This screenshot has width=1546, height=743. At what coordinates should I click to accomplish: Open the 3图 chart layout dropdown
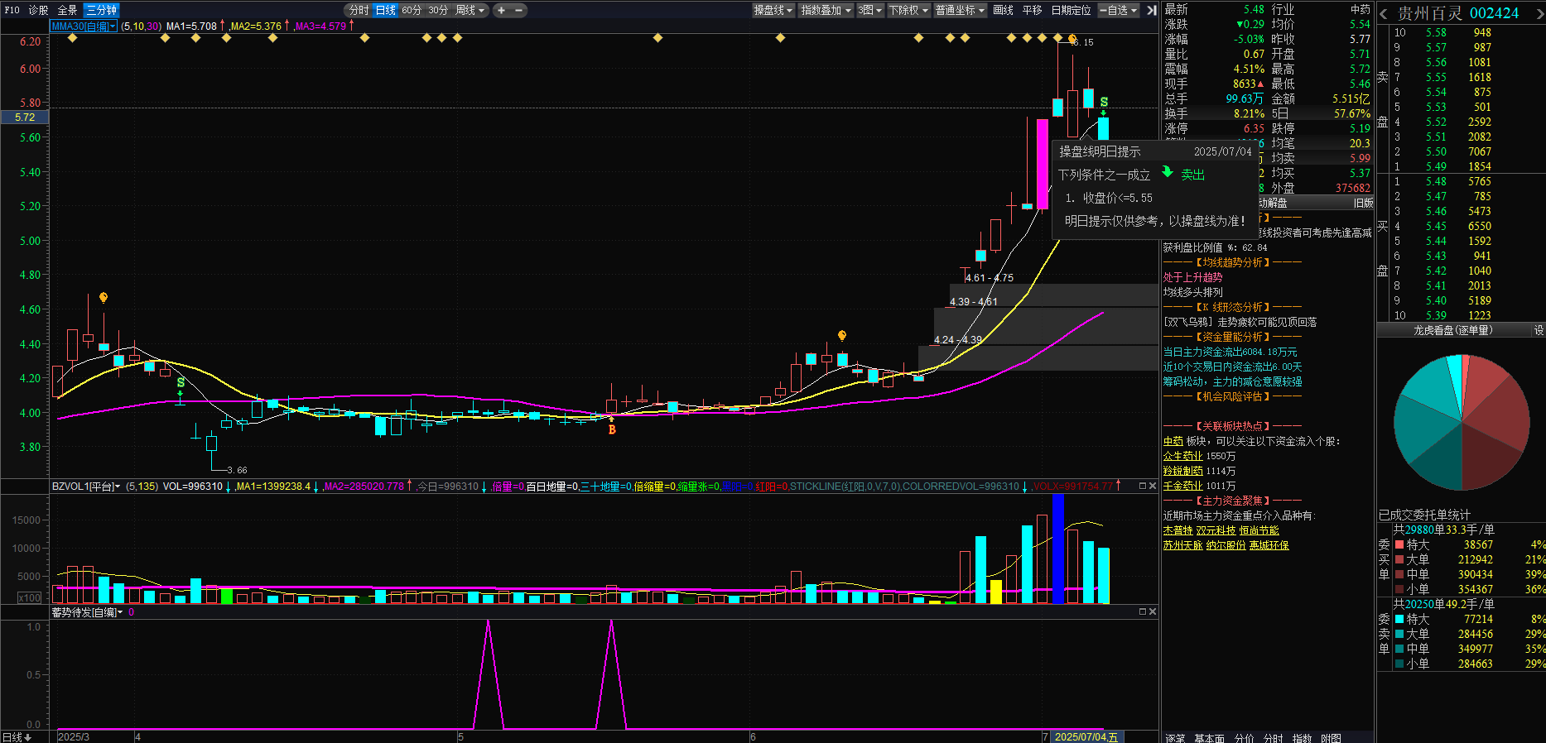coord(869,10)
